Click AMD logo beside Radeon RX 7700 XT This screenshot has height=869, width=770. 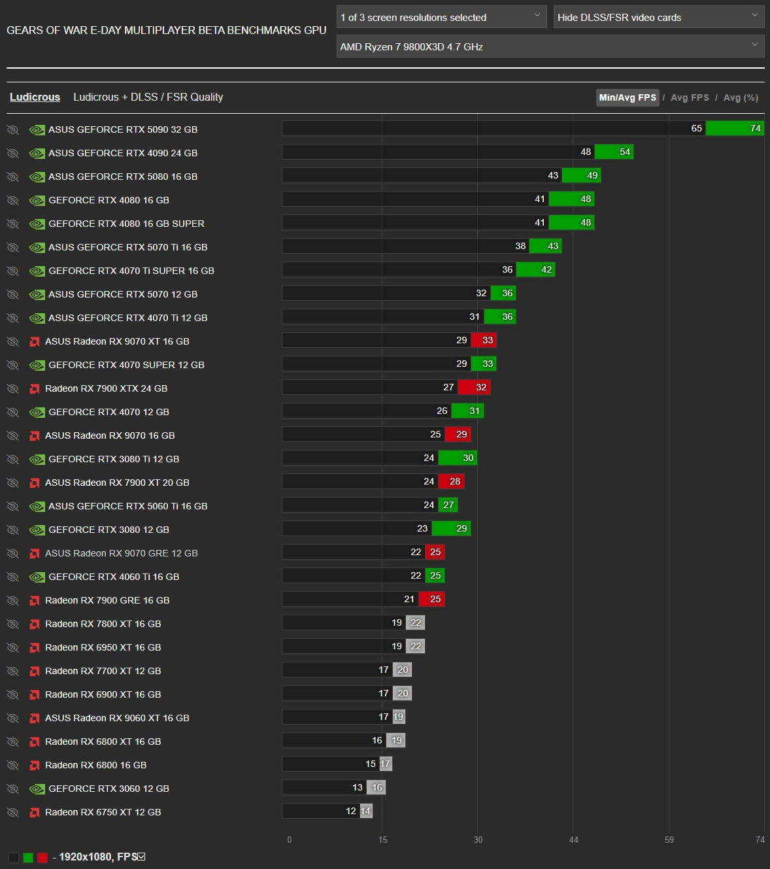[x=35, y=671]
